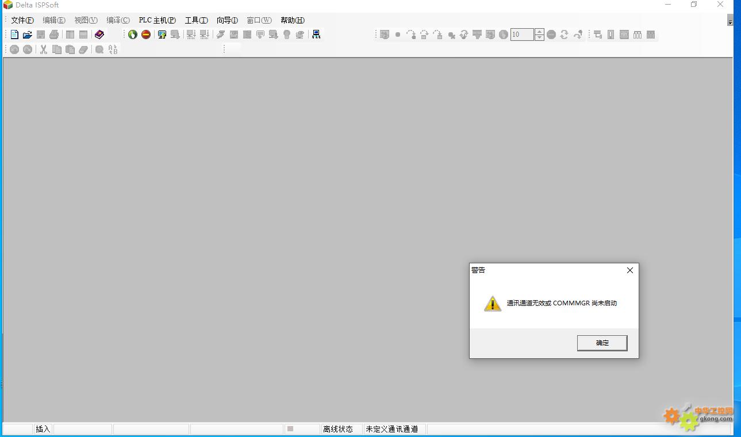Image resolution: width=741 pixels, height=437 pixels.
Task: Click the greyed refresh arrows debug icon
Action: point(565,34)
